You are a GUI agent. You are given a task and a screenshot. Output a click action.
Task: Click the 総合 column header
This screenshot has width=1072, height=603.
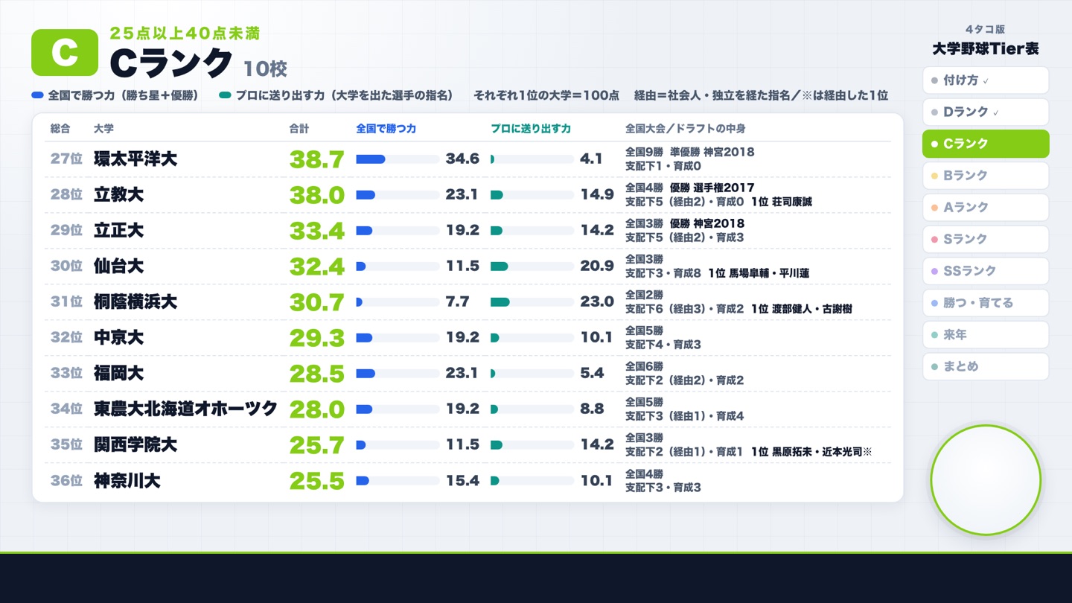[x=60, y=129]
